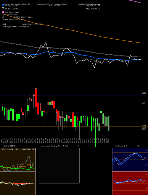Open the MACD histogram panel
This screenshot has height=195, width=148.
tap(18, 183)
